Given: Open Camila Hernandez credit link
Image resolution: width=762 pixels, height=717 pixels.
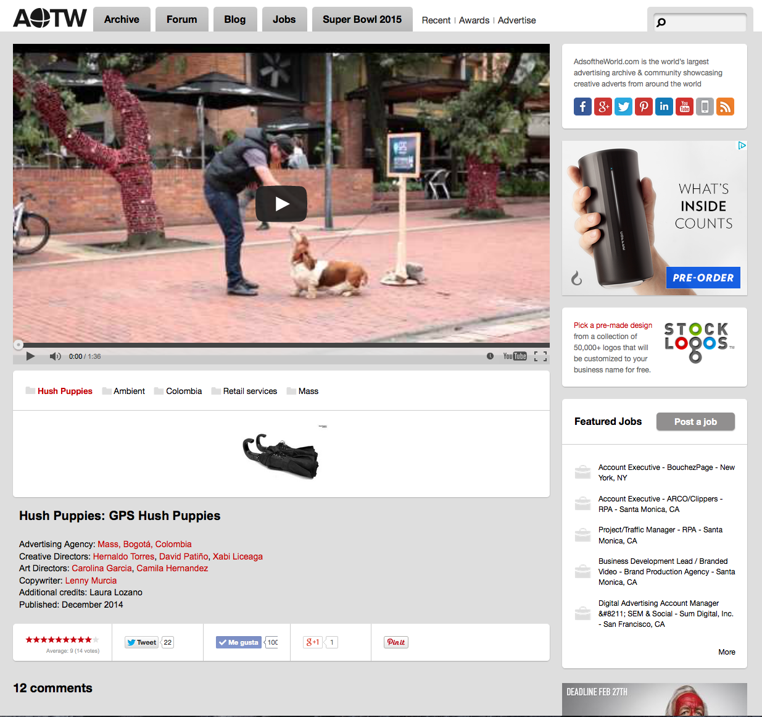Looking at the screenshot, I should [x=172, y=568].
